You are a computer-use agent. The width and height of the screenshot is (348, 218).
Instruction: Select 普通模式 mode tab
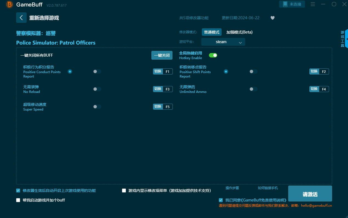coord(212,32)
